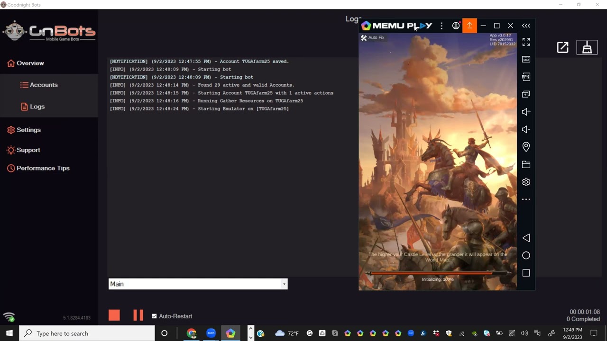Screen dimensions: 607x341
Task: Select log line 'Starting Account TUGAfarm25 with 1 active actions'
Action: (x=221, y=93)
